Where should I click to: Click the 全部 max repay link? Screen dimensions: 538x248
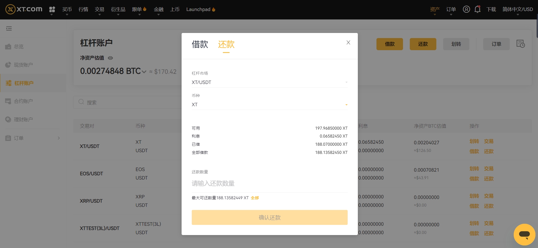point(255,198)
